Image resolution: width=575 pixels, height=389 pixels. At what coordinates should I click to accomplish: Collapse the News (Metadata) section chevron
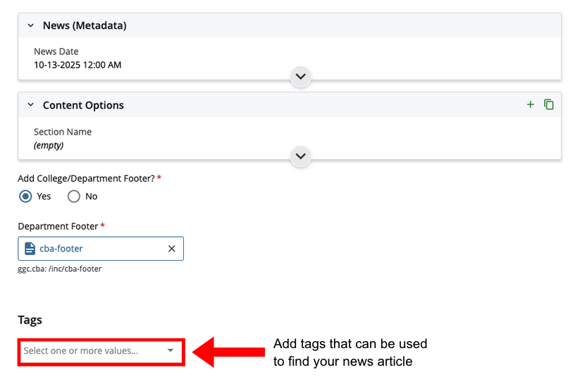tap(30, 25)
